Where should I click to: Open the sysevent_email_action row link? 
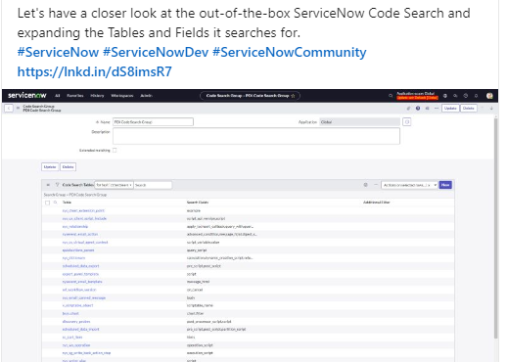80,235
